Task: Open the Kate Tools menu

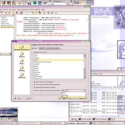Action: point(32,9)
